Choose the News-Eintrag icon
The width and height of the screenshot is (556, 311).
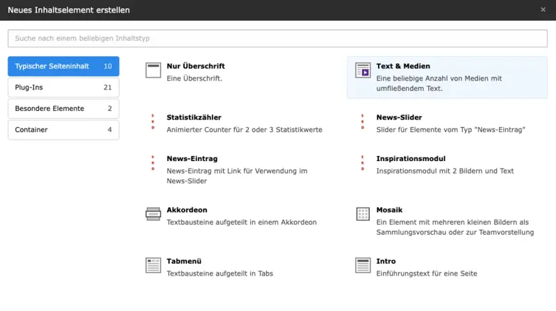153,163
